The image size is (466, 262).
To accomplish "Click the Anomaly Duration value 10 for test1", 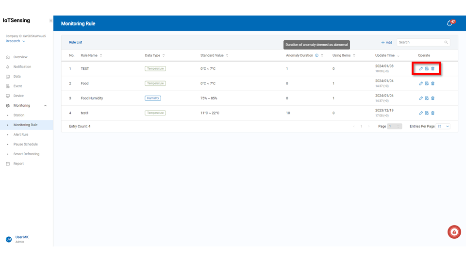I will [x=288, y=113].
